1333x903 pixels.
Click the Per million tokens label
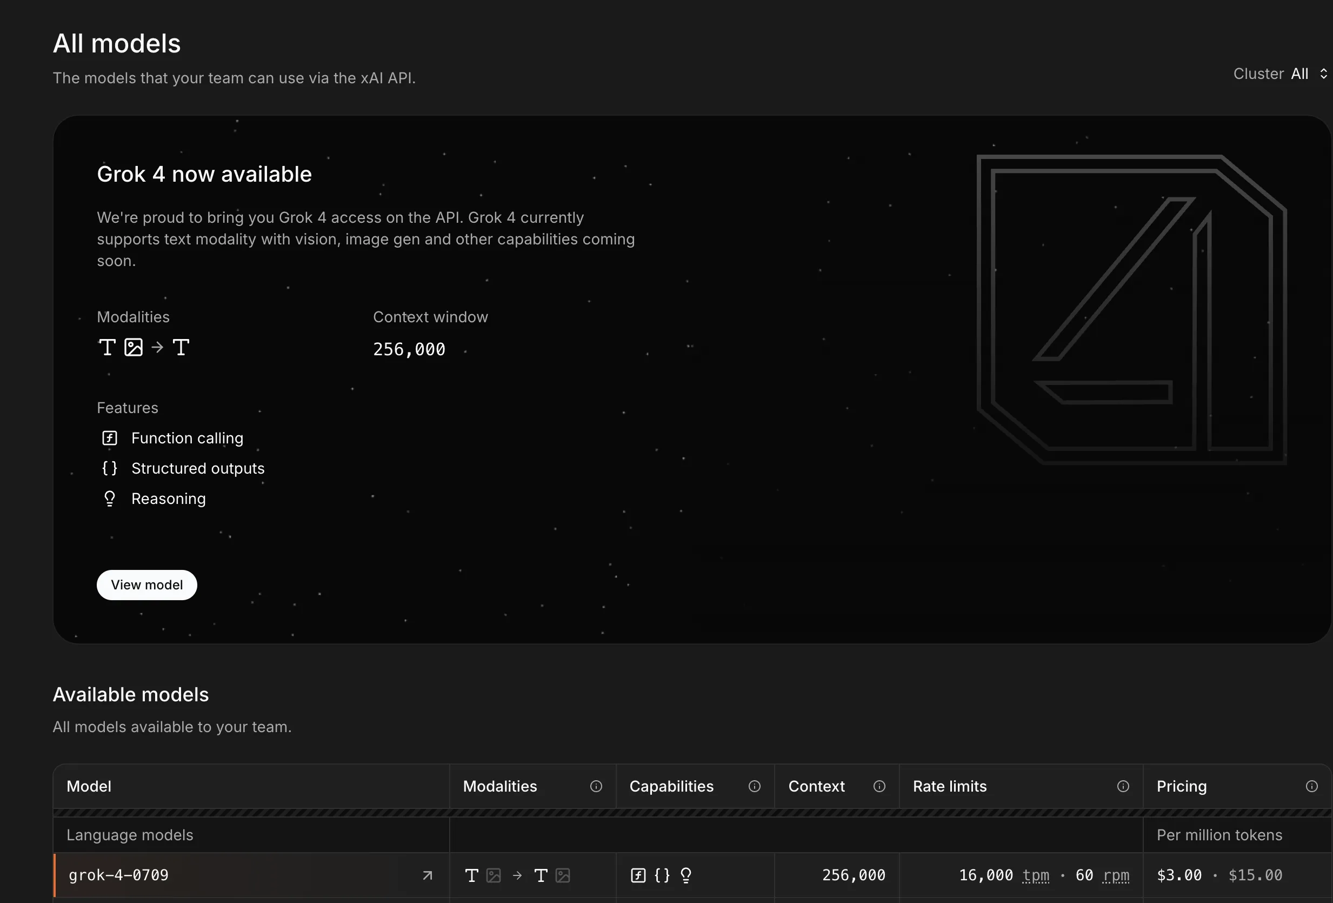click(1219, 835)
